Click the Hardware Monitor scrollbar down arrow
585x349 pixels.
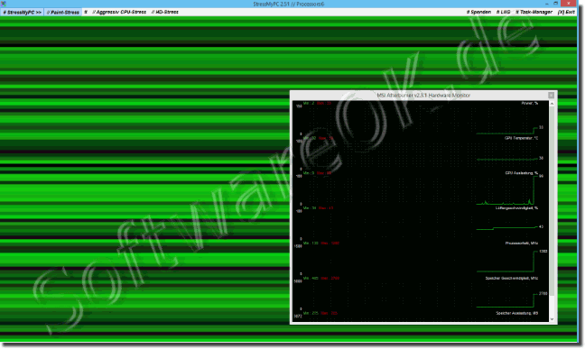pyautogui.click(x=552, y=319)
